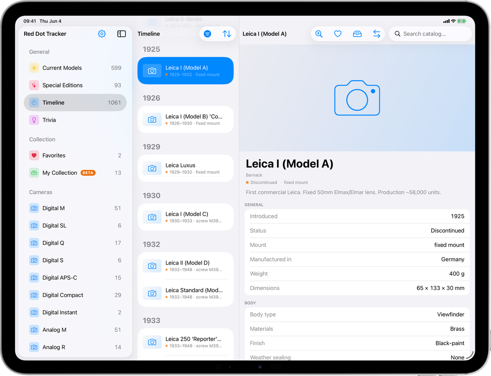Click the Favorites red heart icon
Screen dimensions: 491x376
[34, 156]
